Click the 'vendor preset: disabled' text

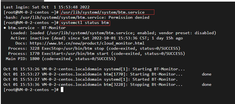click(187, 33)
